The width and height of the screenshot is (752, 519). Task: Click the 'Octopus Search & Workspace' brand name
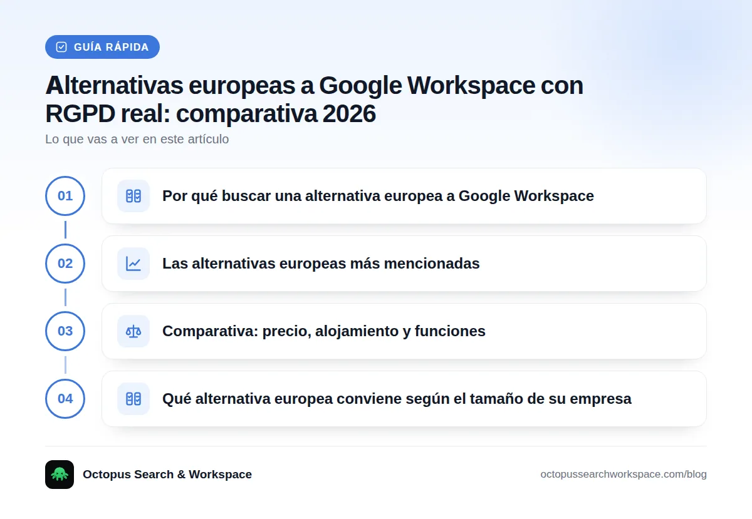(x=167, y=475)
